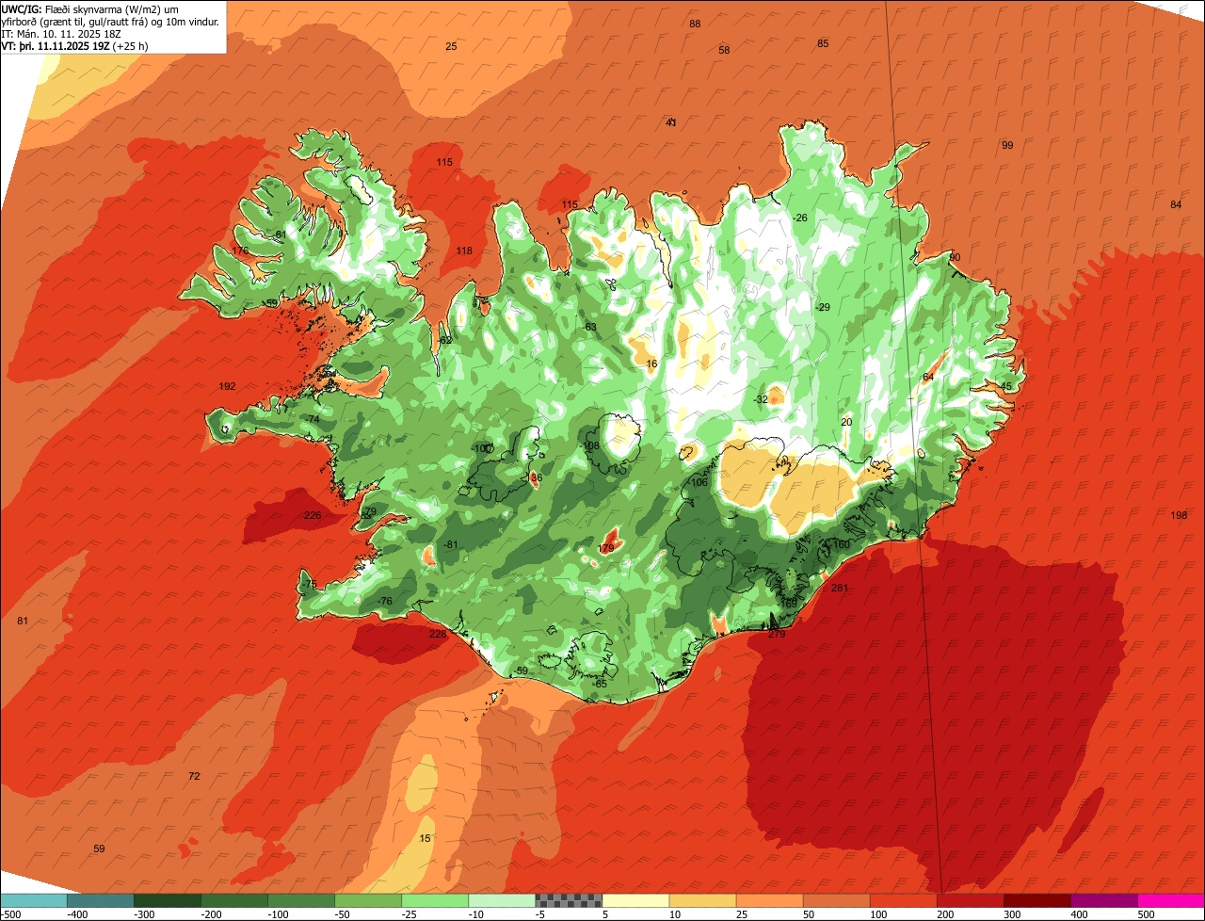Pick the -25 to -10 light green swatch
Viewport: 1205px width, 921px height.
(434, 900)
